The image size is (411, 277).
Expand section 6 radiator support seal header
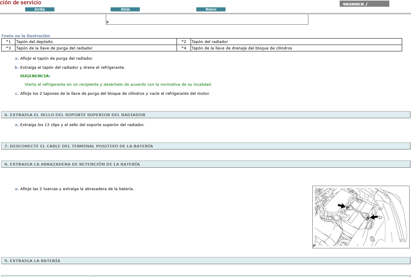point(205,115)
